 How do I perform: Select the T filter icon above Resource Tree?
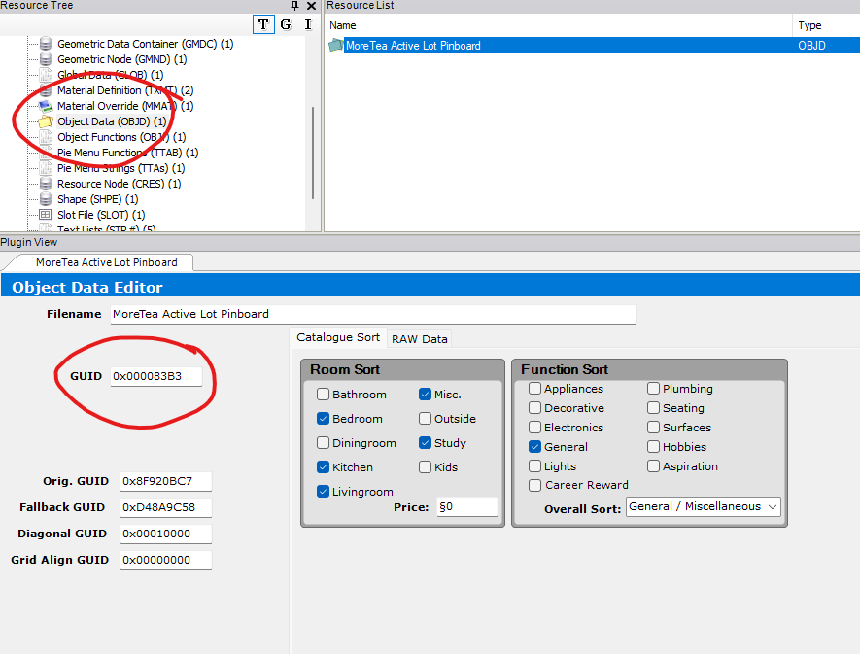pos(262,24)
